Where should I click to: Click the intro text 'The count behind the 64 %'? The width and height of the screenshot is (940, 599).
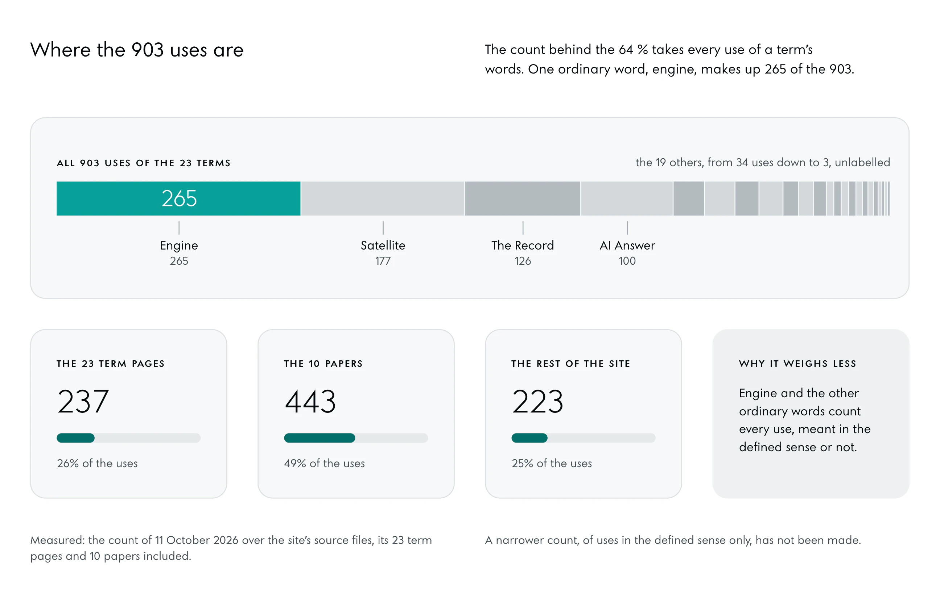(669, 59)
